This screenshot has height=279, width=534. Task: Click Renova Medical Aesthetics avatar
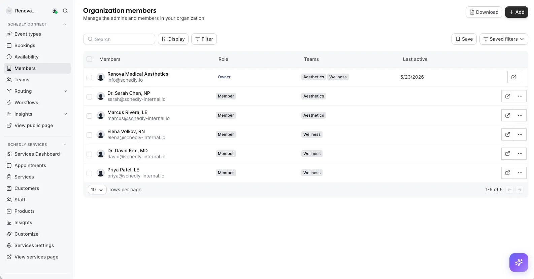click(x=100, y=77)
